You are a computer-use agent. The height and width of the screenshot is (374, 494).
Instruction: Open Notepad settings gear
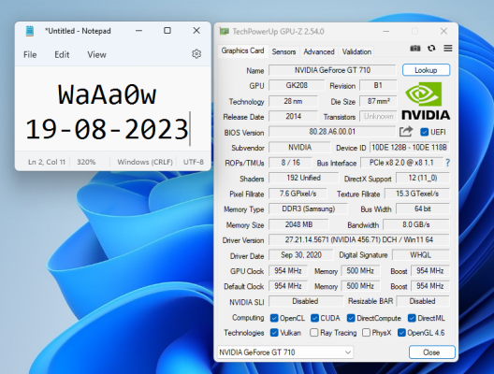click(x=196, y=54)
